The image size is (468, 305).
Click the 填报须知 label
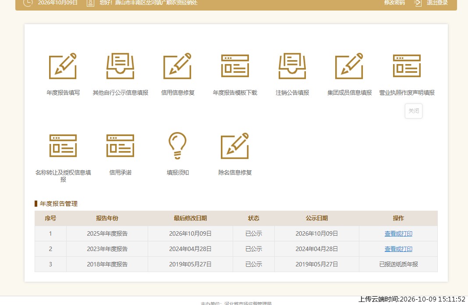(177, 172)
